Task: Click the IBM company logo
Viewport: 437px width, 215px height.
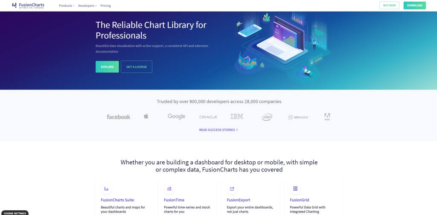Action: (x=237, y=116)
